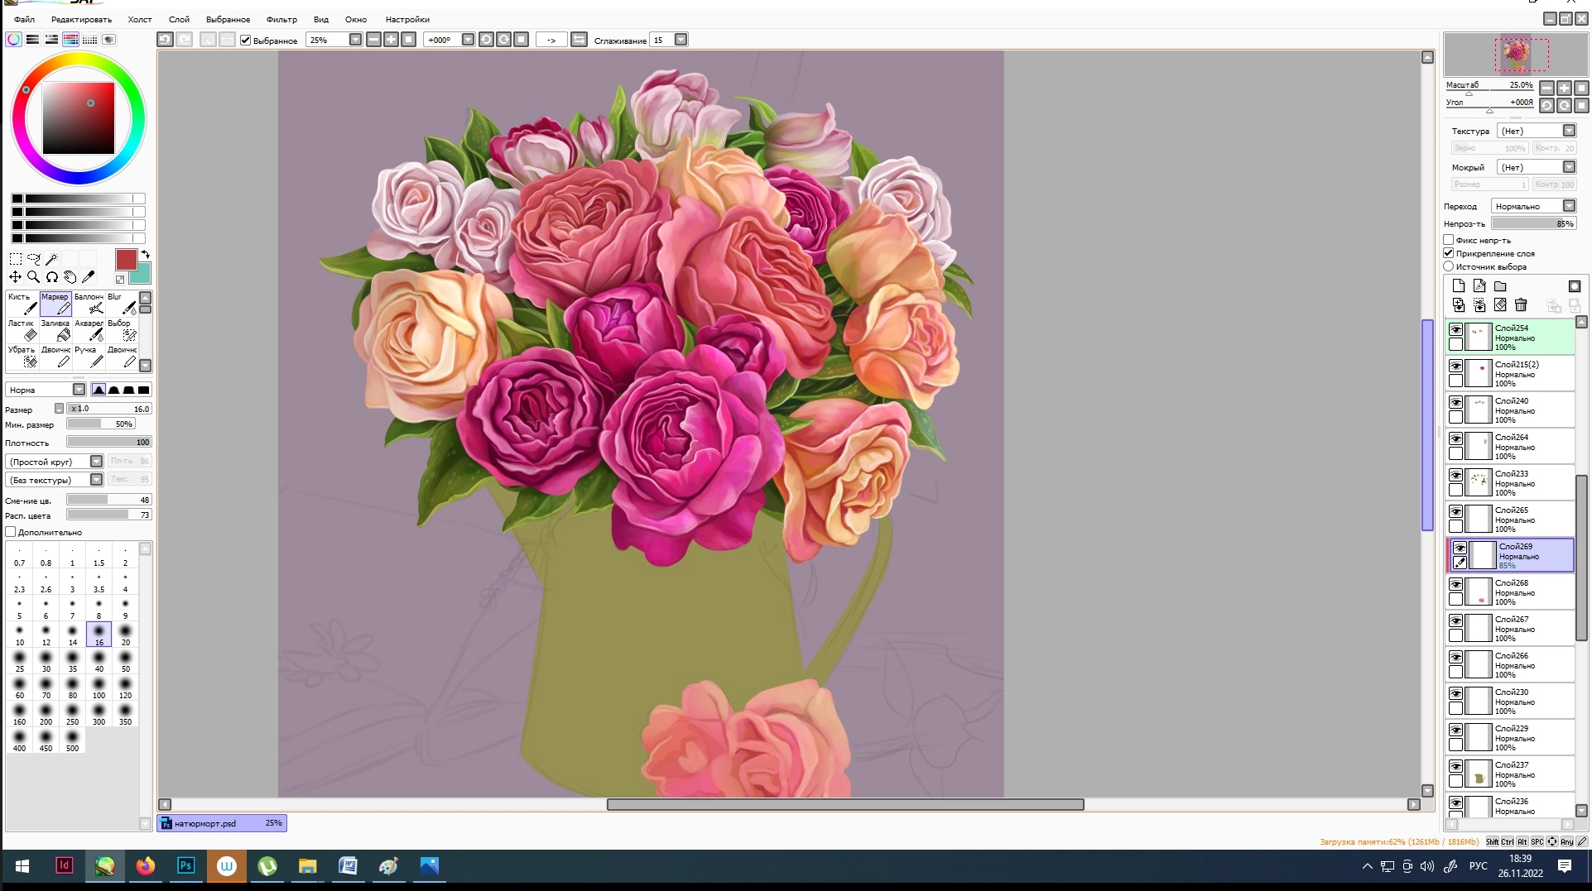Hide layer Слой254 via eye icon

(1455, 329)
